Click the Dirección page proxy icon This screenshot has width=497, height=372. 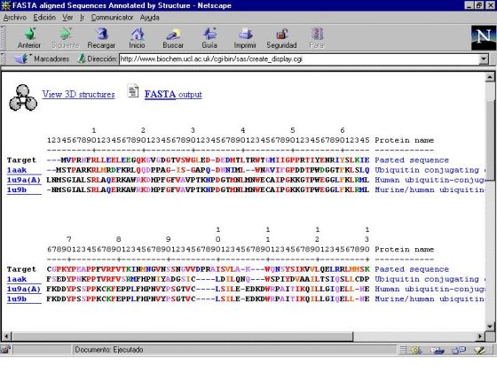pyautogui.click(x=82, y=58)
